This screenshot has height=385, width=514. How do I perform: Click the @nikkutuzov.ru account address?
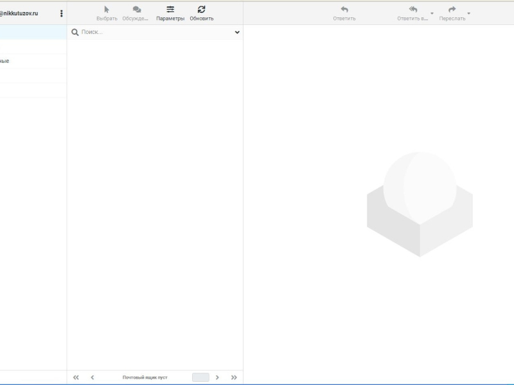[19, 13]
